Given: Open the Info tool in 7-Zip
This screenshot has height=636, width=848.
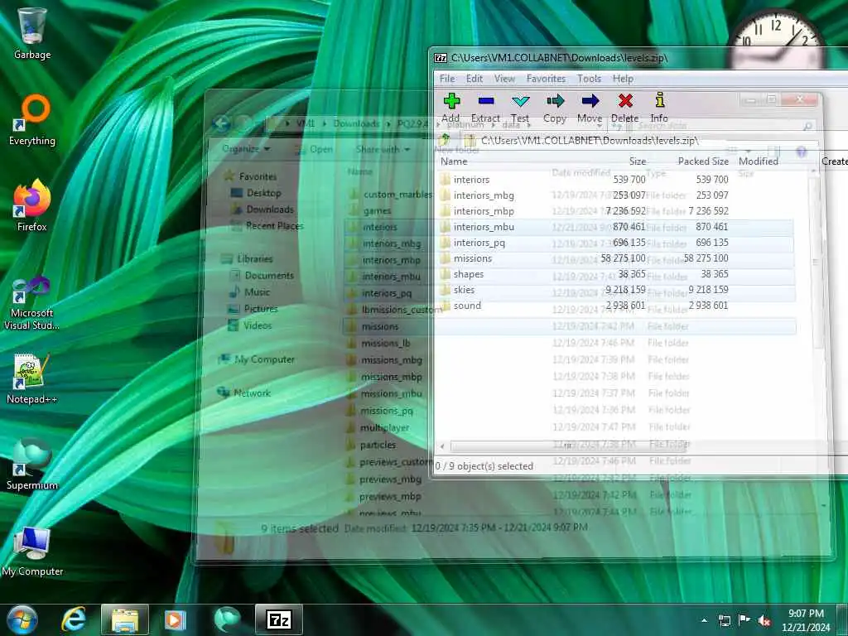Looking at the screenshot, I should click(659, 108).
